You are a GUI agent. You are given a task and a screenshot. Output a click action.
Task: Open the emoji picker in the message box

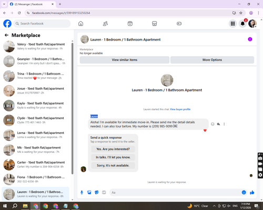[x=244, y=193]
